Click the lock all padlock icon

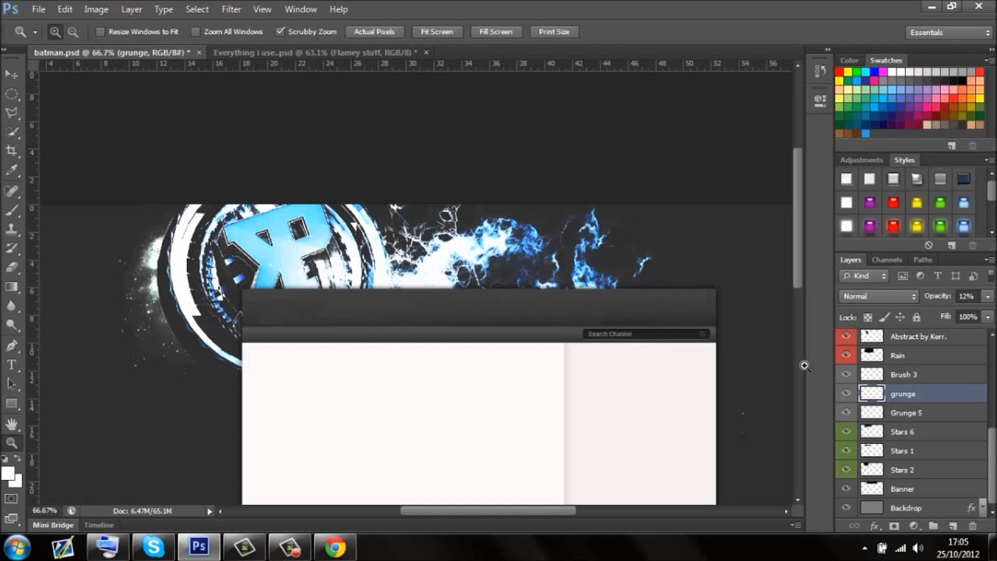[x=916, y=317]
